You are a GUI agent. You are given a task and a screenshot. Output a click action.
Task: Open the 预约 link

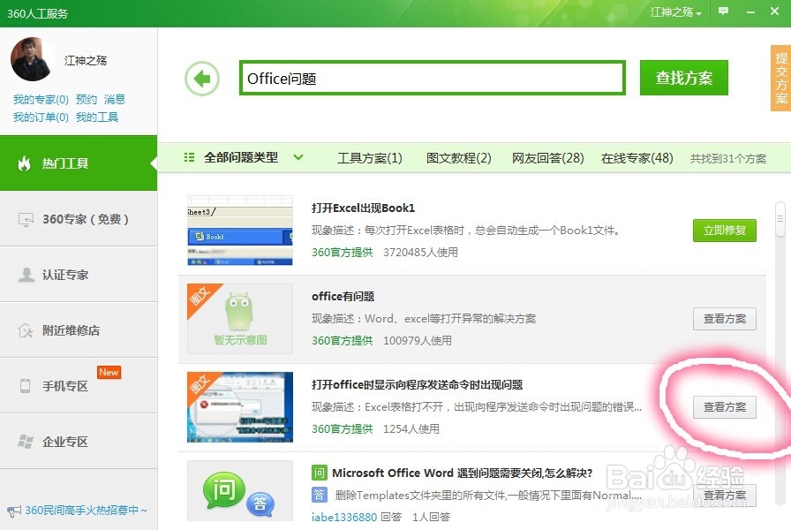click(87, 100)
